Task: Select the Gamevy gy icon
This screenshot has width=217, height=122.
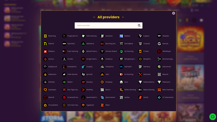Action: pyautogui.click(x=140, y=67)
